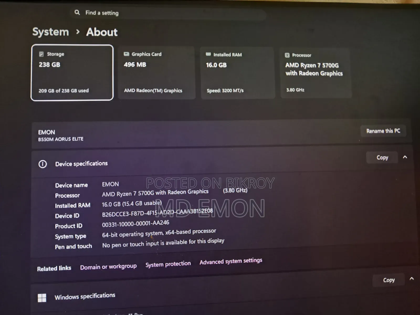Click Rename this PC button
This screenshot has width=420, height=315.
[383, 131]
